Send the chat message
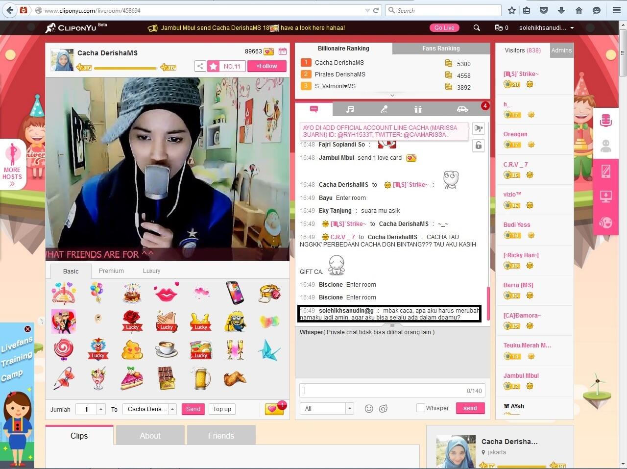The width and height of the screenshot is (627, 469). pos(470,408)
